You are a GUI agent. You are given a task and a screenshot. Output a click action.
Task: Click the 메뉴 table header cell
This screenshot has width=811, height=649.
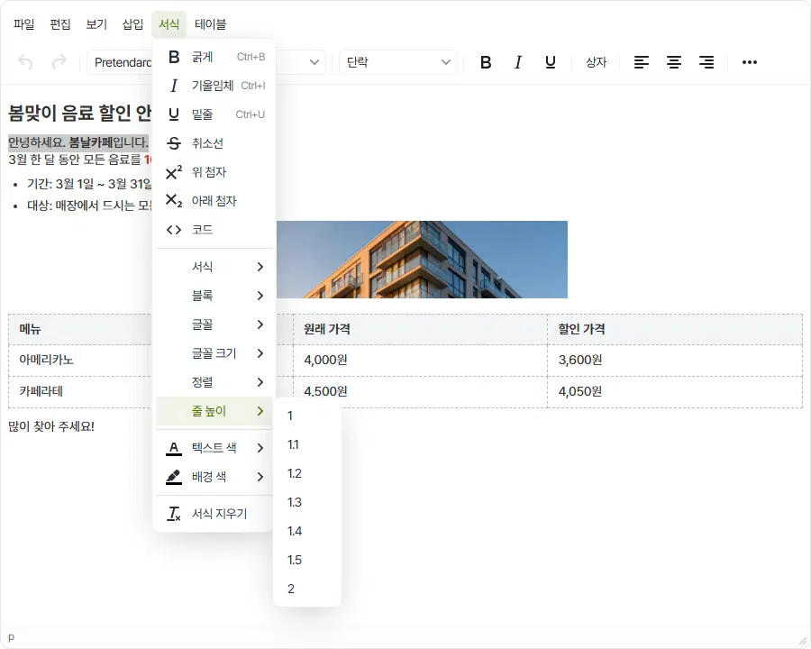[80, 329]
